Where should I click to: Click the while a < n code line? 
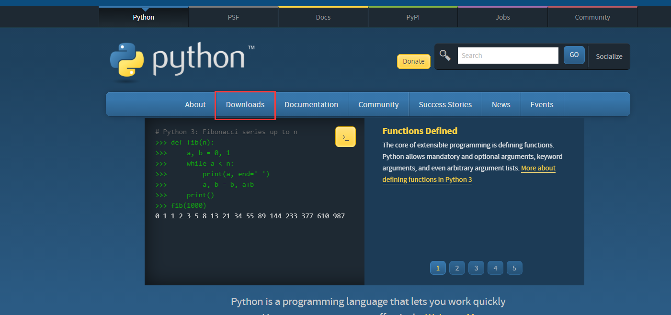(x=195, y=164)
